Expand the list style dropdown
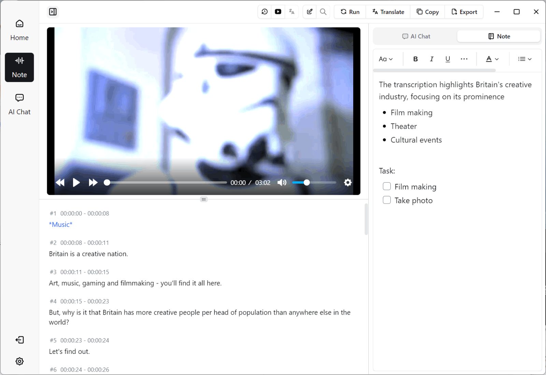 pos(525,59)
